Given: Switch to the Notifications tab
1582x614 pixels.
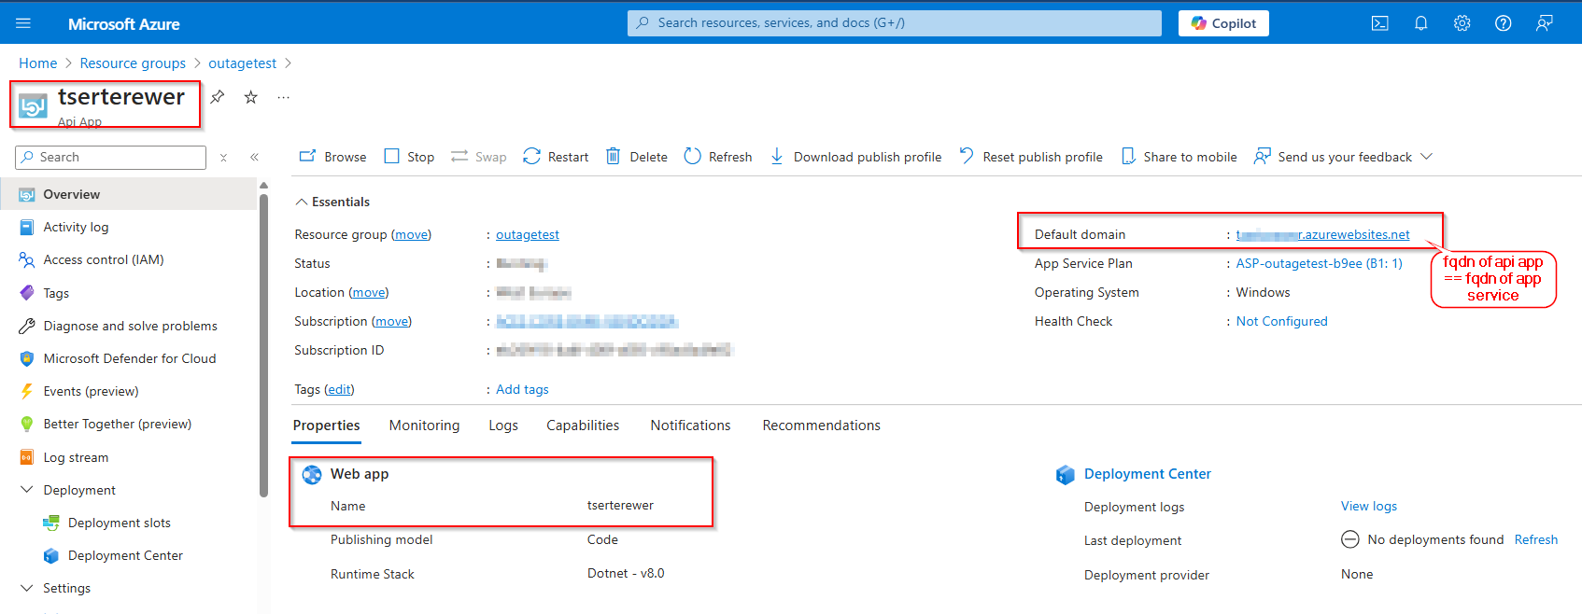Looking at the screenshot, I should [690, 426].
